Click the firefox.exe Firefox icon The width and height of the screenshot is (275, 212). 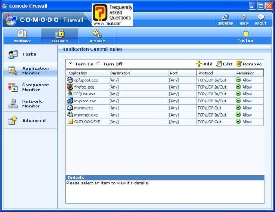(70, 87)
